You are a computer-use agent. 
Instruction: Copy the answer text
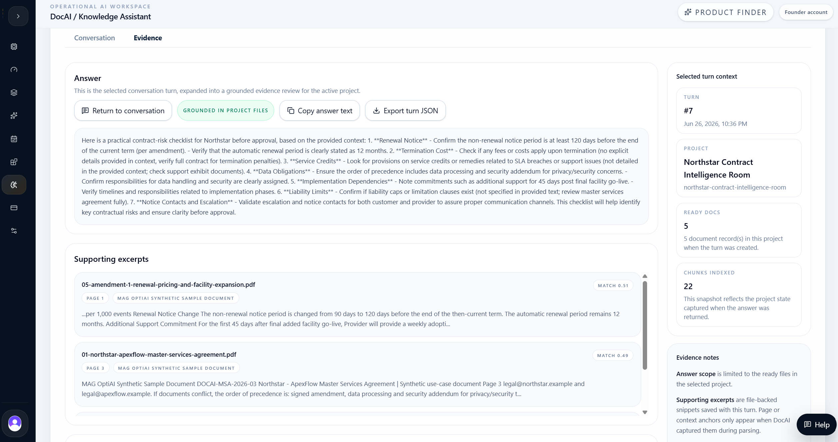(320, 111)
